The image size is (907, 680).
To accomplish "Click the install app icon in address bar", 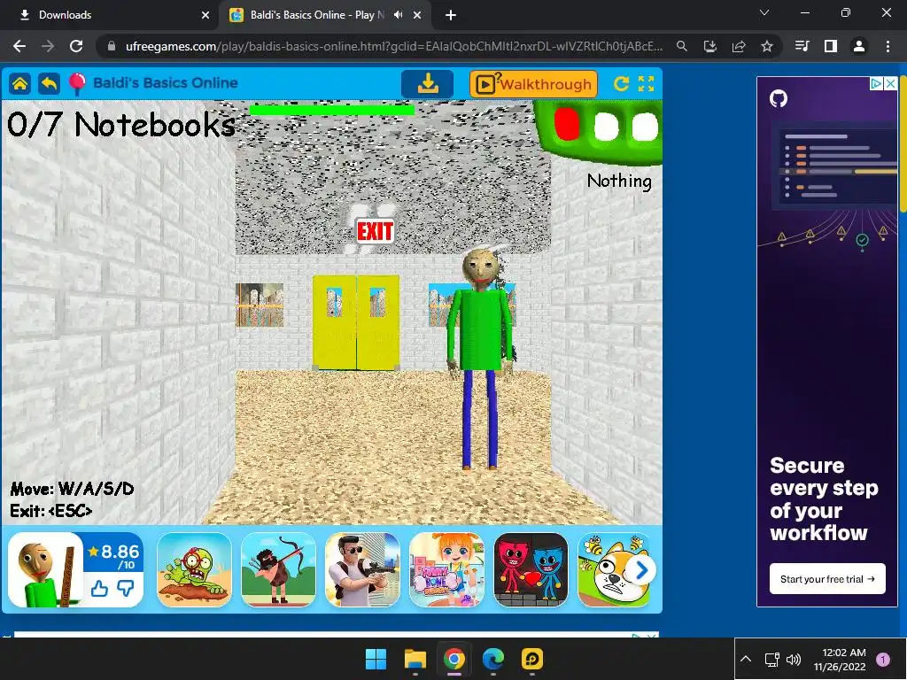I will point(709,46).
